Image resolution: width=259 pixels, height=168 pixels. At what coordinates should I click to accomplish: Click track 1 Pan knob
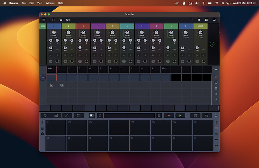coord(51,48)
